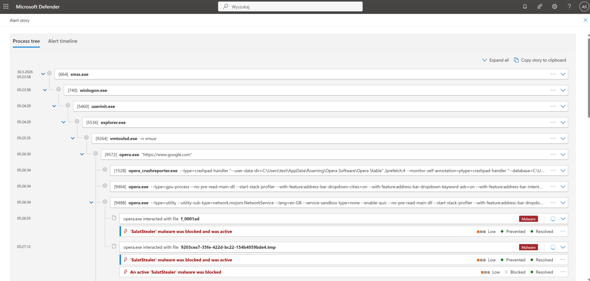
Task: Select the Process tree tab
Action: pyautogui.click(x=26, y=41)
